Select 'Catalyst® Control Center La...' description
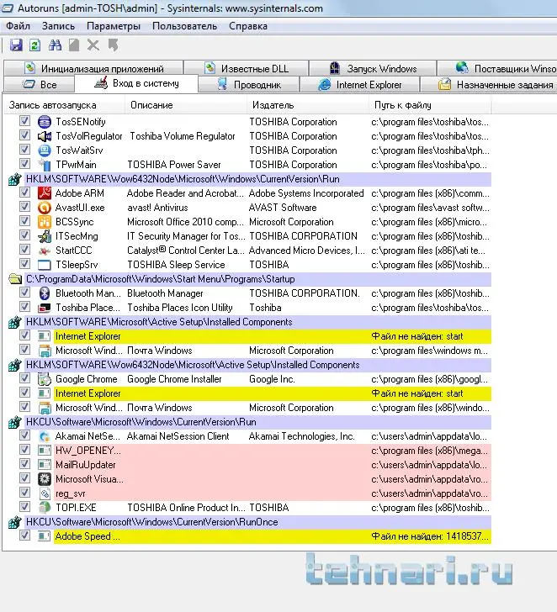Viewport: 557px width, 612px height. point(186,251)
